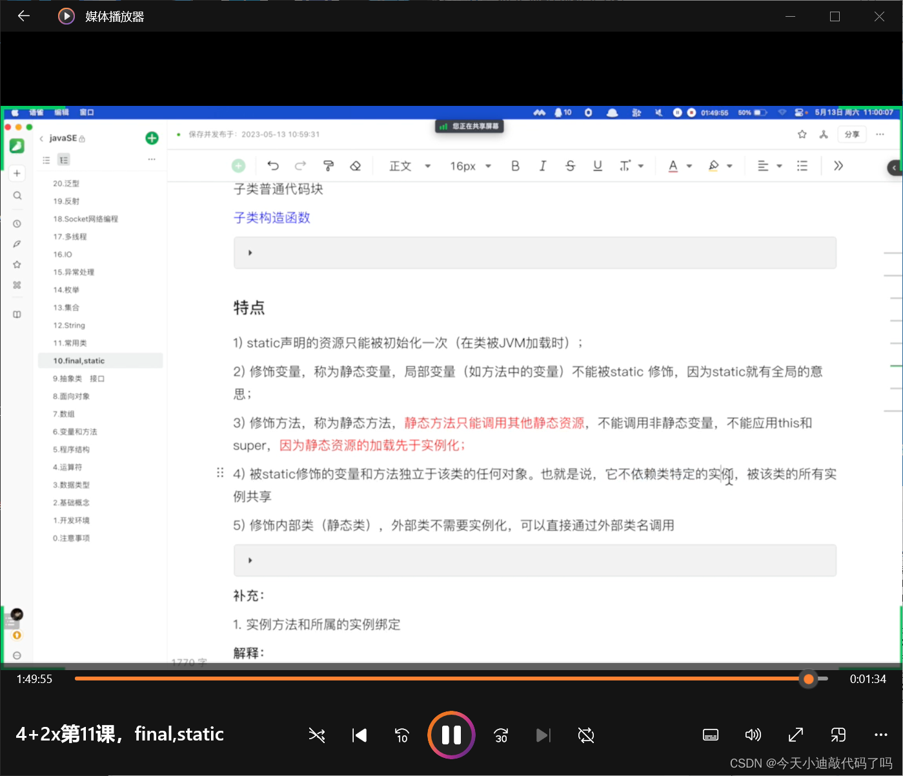
Task: Open subtitles and captions menu
Action: tap(711, 735)
